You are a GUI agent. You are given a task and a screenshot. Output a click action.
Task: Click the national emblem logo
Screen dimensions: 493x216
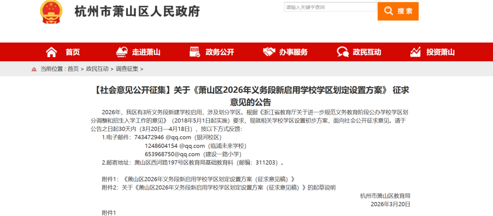click(x=51, y=11)
